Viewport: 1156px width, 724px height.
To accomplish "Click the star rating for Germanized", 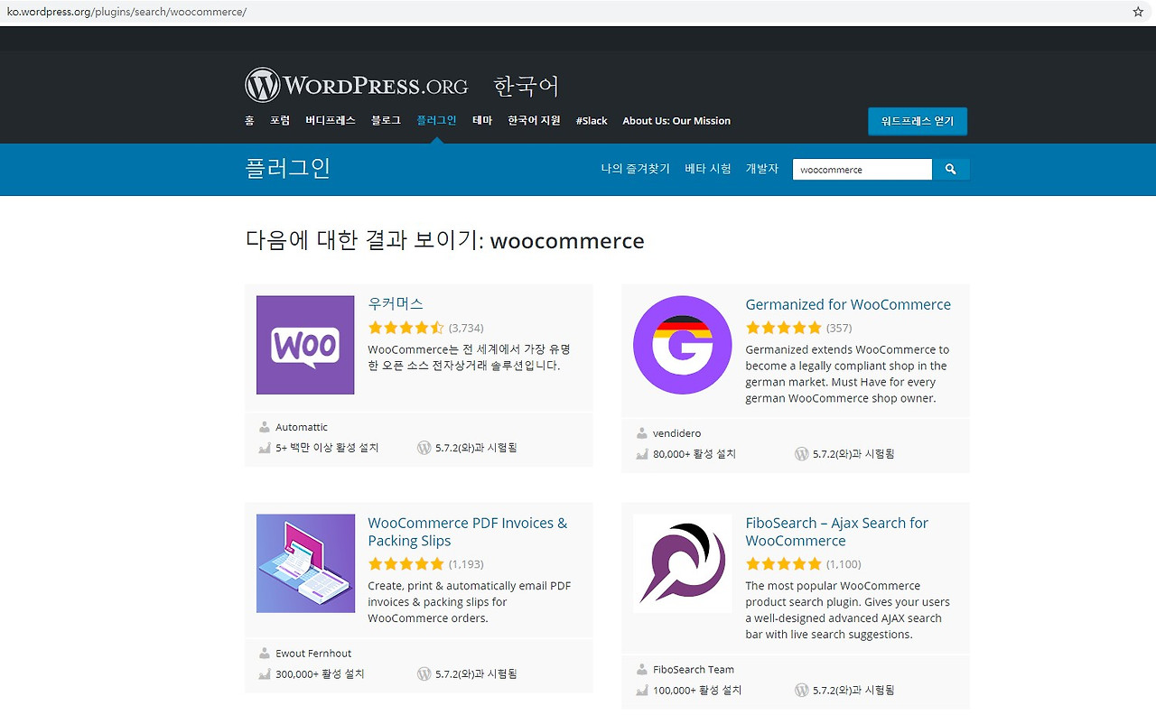I will tap(784, 328).
